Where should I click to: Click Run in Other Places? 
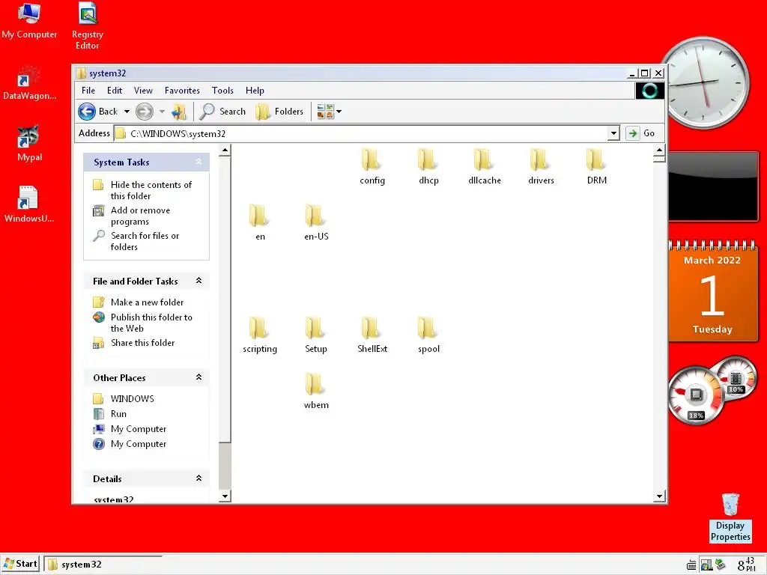point(118,413)
